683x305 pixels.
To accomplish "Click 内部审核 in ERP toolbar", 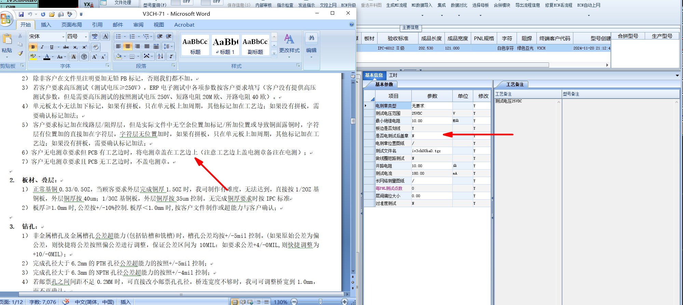I will coord(263,5).
